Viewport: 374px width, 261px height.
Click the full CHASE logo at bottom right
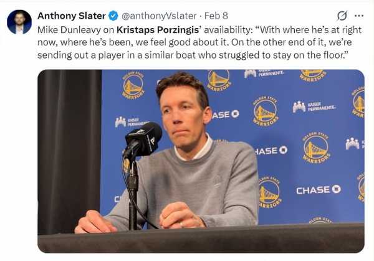pyautogui.click(x=318, y=189)
